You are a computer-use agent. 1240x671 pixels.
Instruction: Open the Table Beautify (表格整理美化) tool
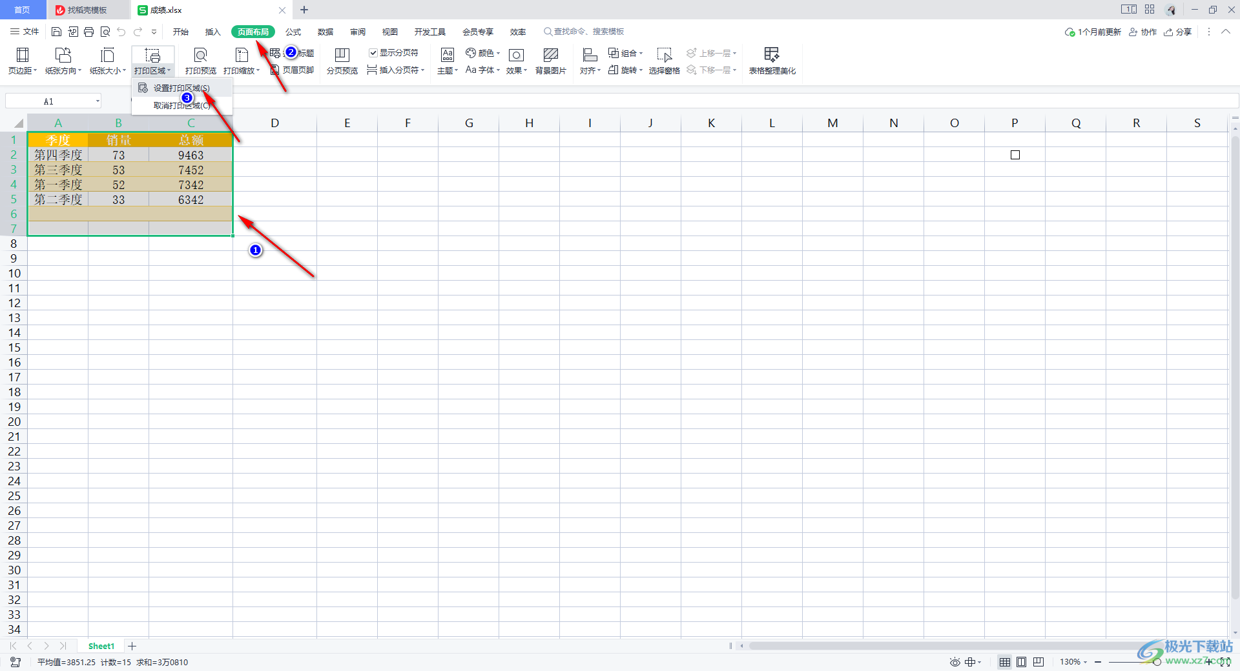(772, 61)
